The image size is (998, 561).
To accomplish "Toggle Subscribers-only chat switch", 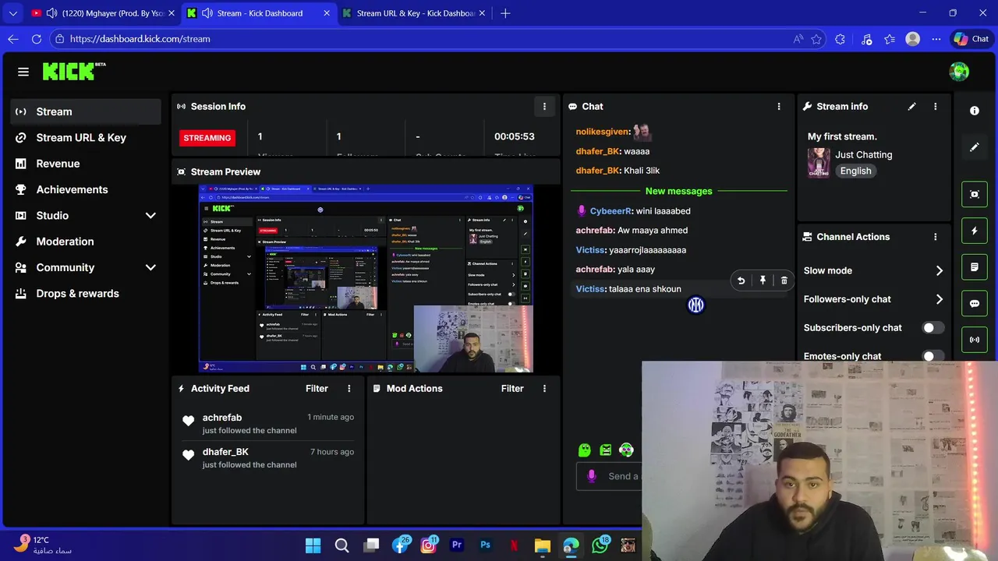I will tap(933, 328).
